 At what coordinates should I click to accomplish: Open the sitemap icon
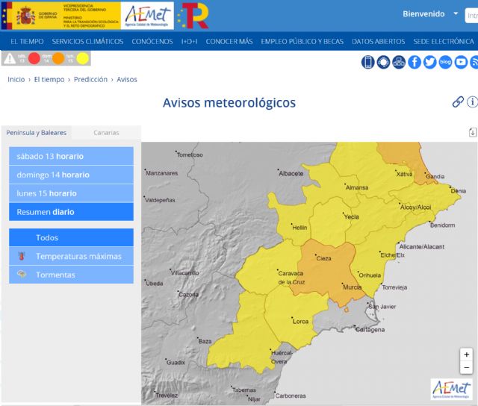[x=399, y=62]
